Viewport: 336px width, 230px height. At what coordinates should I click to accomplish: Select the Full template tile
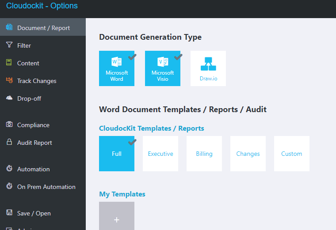[x=117, y=154]
